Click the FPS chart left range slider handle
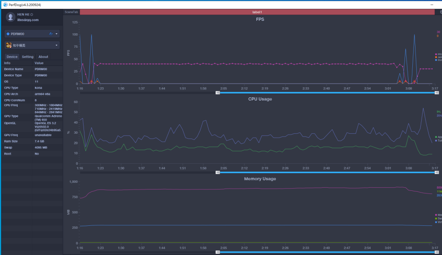Screen dimensions: 442x255 [x=217, y=93]
